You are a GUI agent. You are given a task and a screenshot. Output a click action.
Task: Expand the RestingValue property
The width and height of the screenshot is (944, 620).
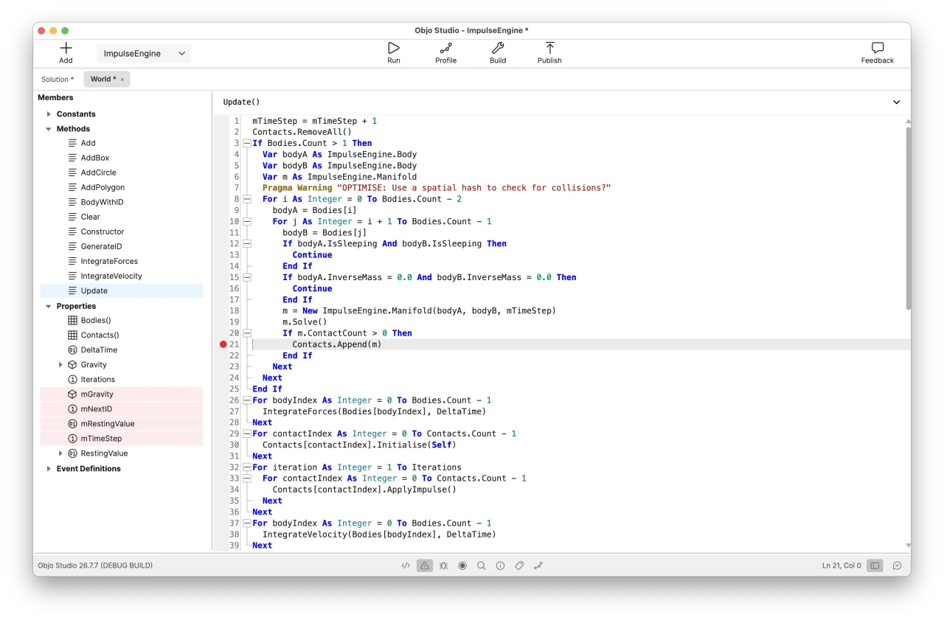[60, 453]
